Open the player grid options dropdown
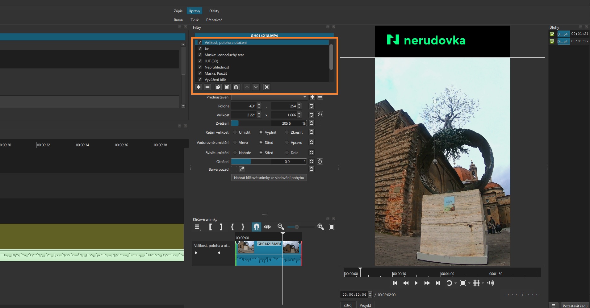Screen dimensions: 590x308 (x=483, y=283)
